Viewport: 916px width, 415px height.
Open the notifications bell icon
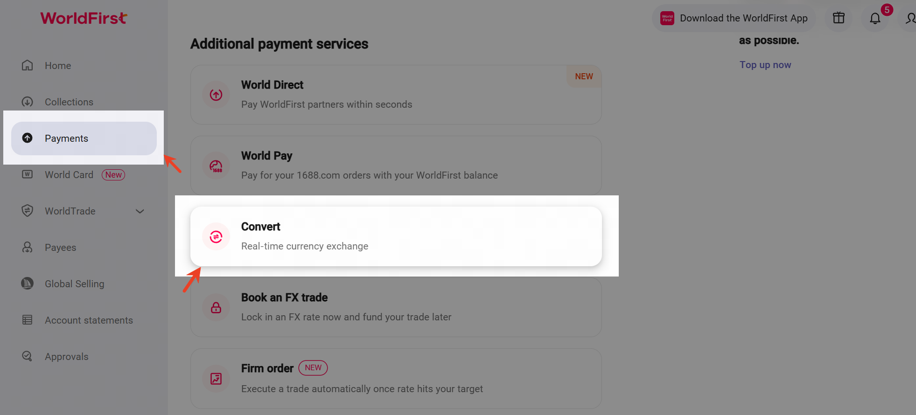(x=875, y=19)
